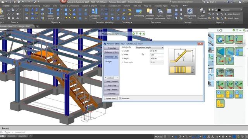Click the Create lists icon
This screenshot has height=139, width=248.
pos(169,14)
